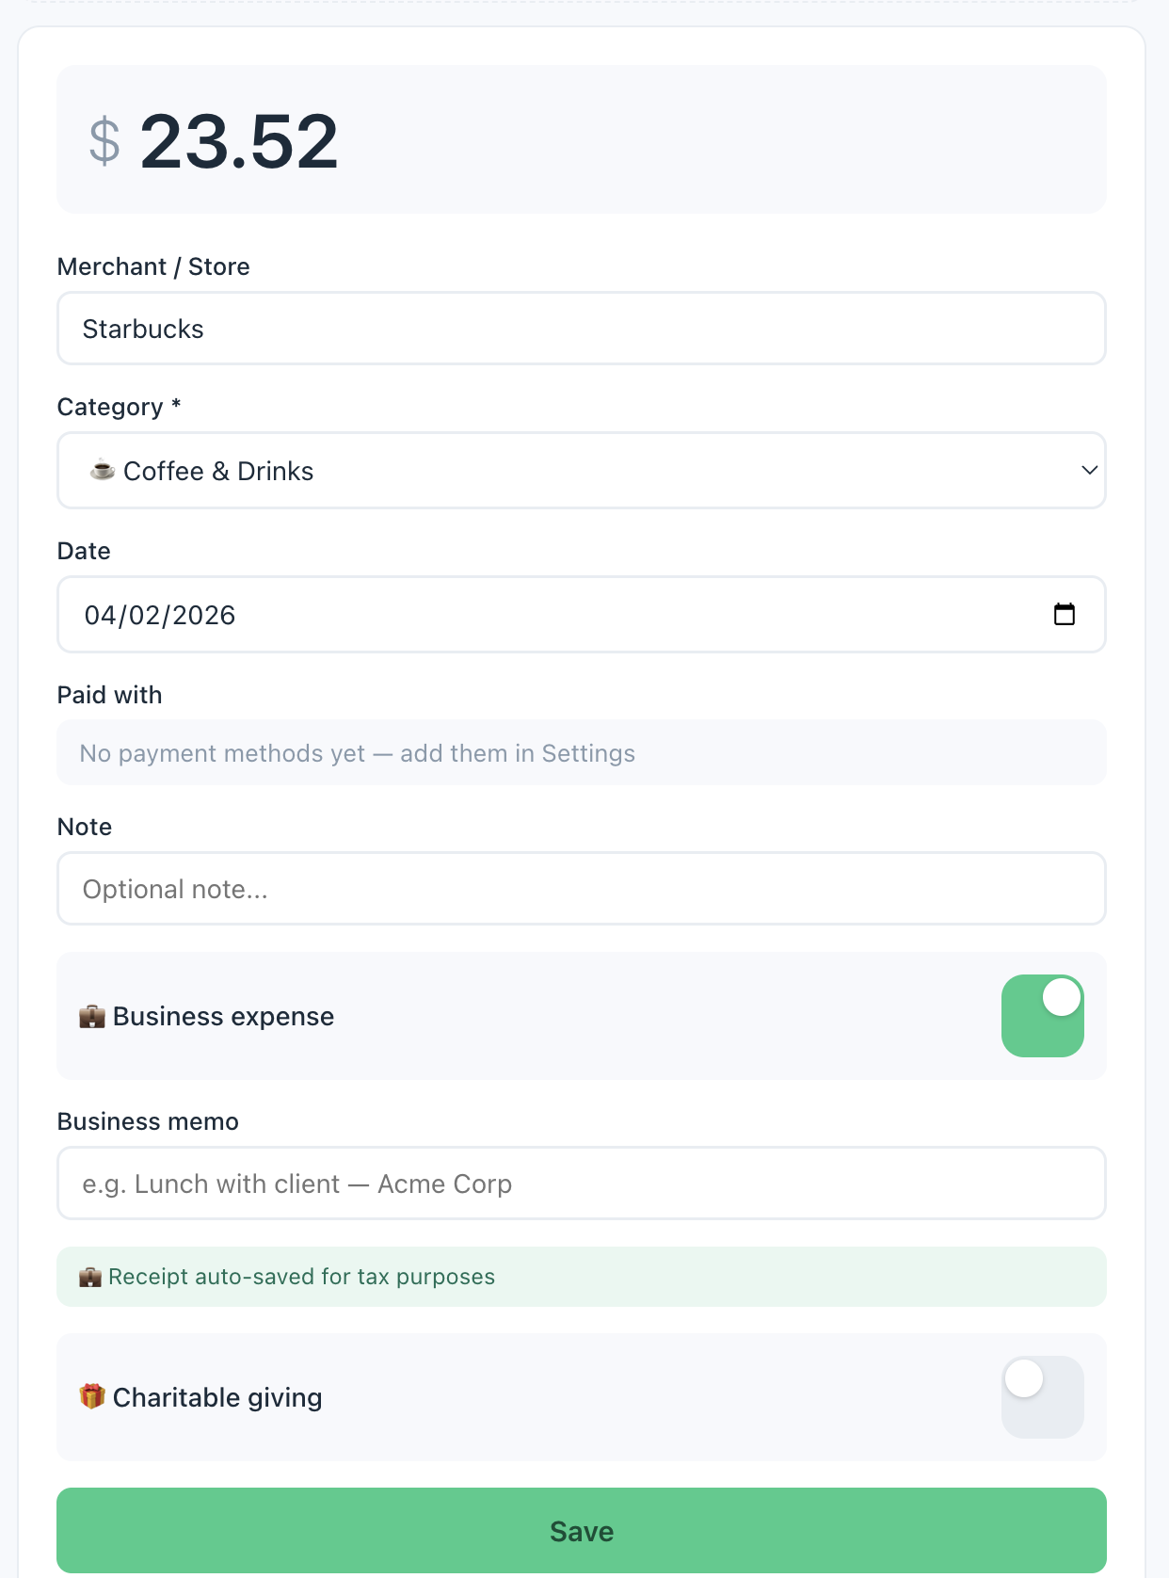Focus the Optional note input
Image resolution: width=1169 pixels, height=1578 pixels.
[581, 889]
